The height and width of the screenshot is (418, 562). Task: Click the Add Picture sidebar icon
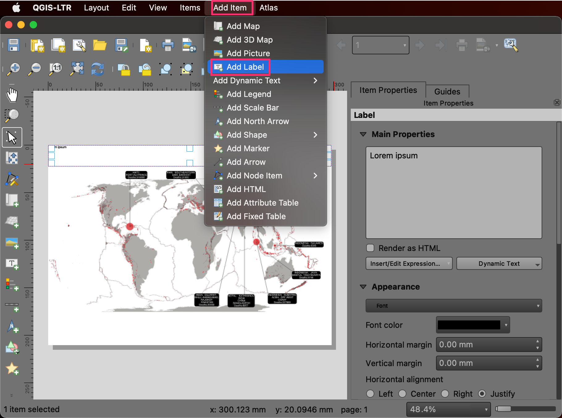coord(12,243)
